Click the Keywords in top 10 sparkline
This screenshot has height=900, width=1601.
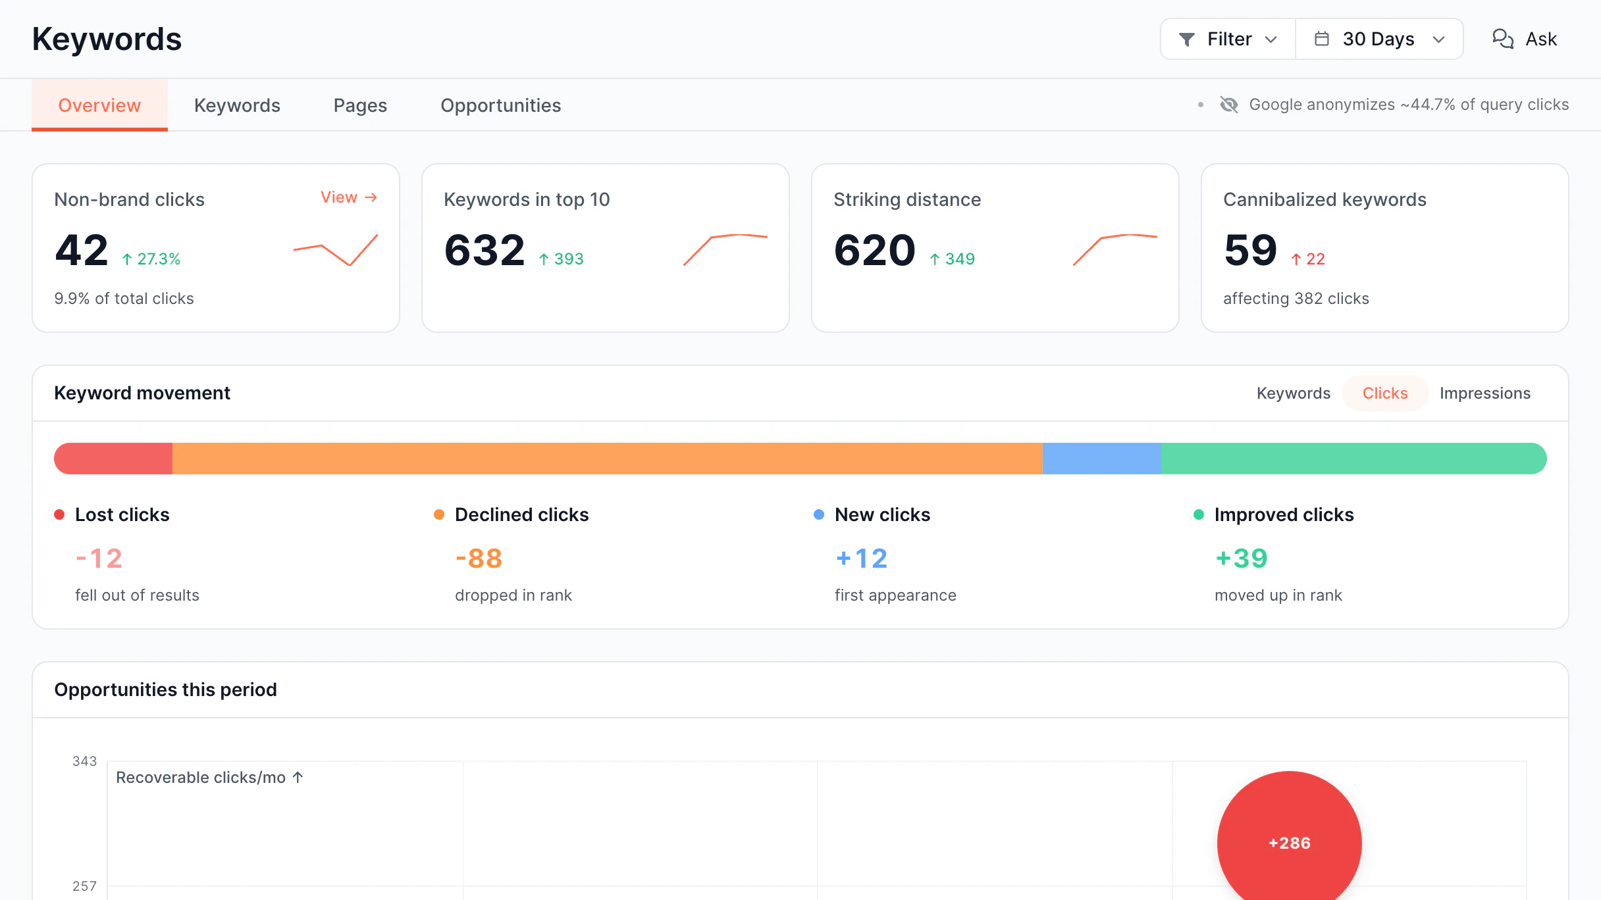pos(725,250)
